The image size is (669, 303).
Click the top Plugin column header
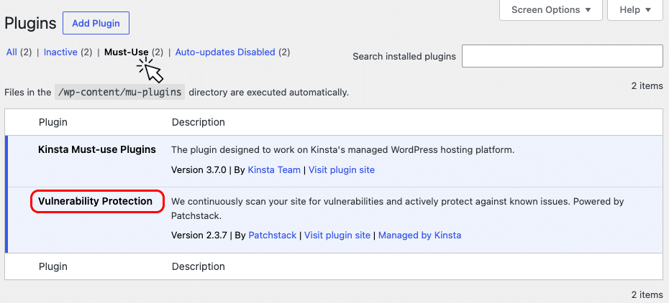tap(53, 123)
